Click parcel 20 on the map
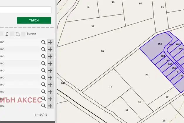Image resolution: width=184 pixels, height=123 pixels. click(147, 75)
